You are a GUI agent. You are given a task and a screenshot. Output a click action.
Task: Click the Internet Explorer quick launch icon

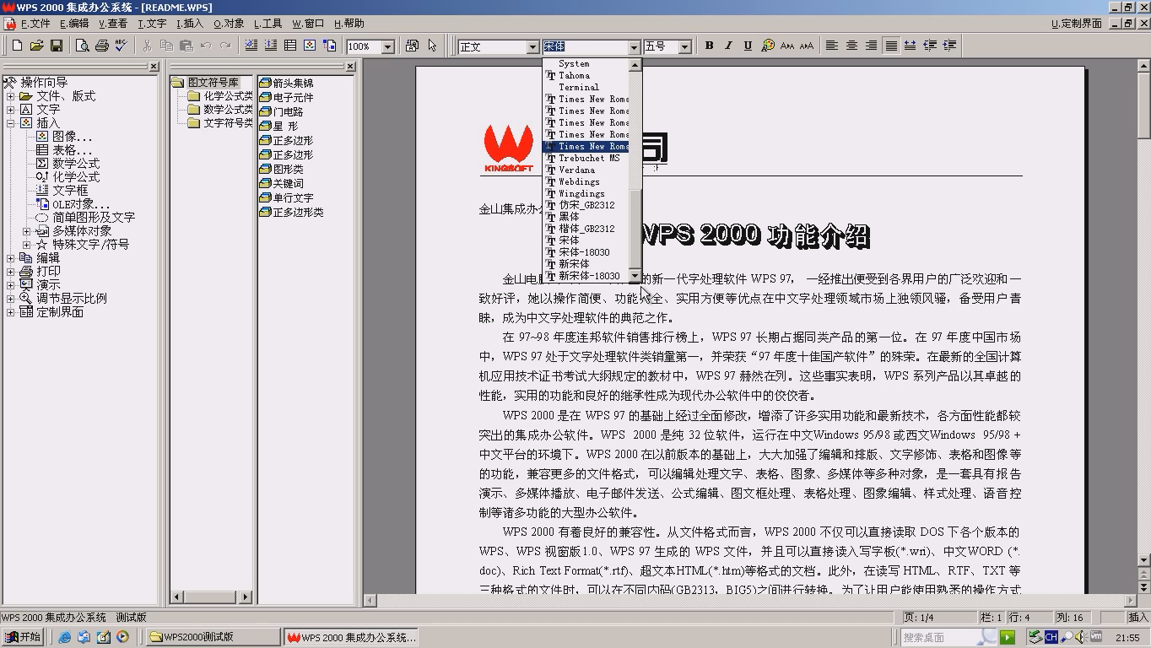click(65, 637)
